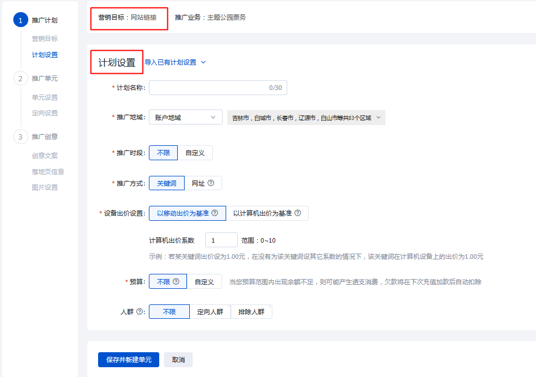Screen dimensions: 536x377
Task: Click step 3 circle for 推广创意
Action: 21,137
